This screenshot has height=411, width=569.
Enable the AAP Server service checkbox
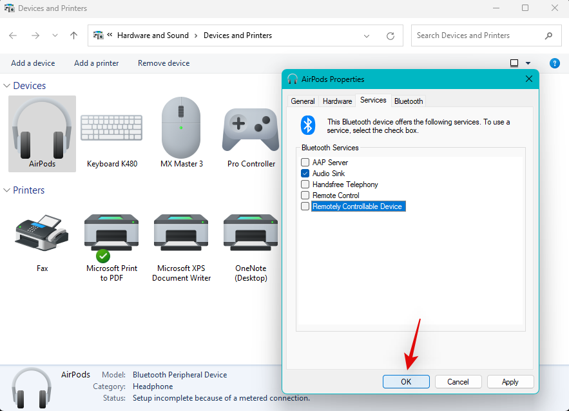click(305, 162)
